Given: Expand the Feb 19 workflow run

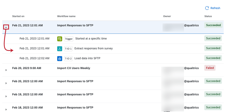Looking at the screenshot, I should pyautogui.click(x=6, y=96).
